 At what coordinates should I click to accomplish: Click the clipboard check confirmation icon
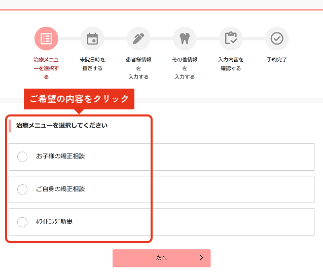click(231, 38)
